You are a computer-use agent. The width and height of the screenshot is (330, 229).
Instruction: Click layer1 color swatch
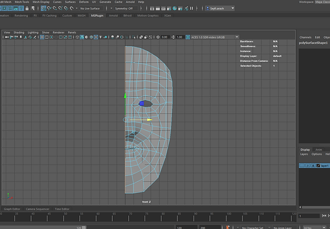click(x=318, y=166)
